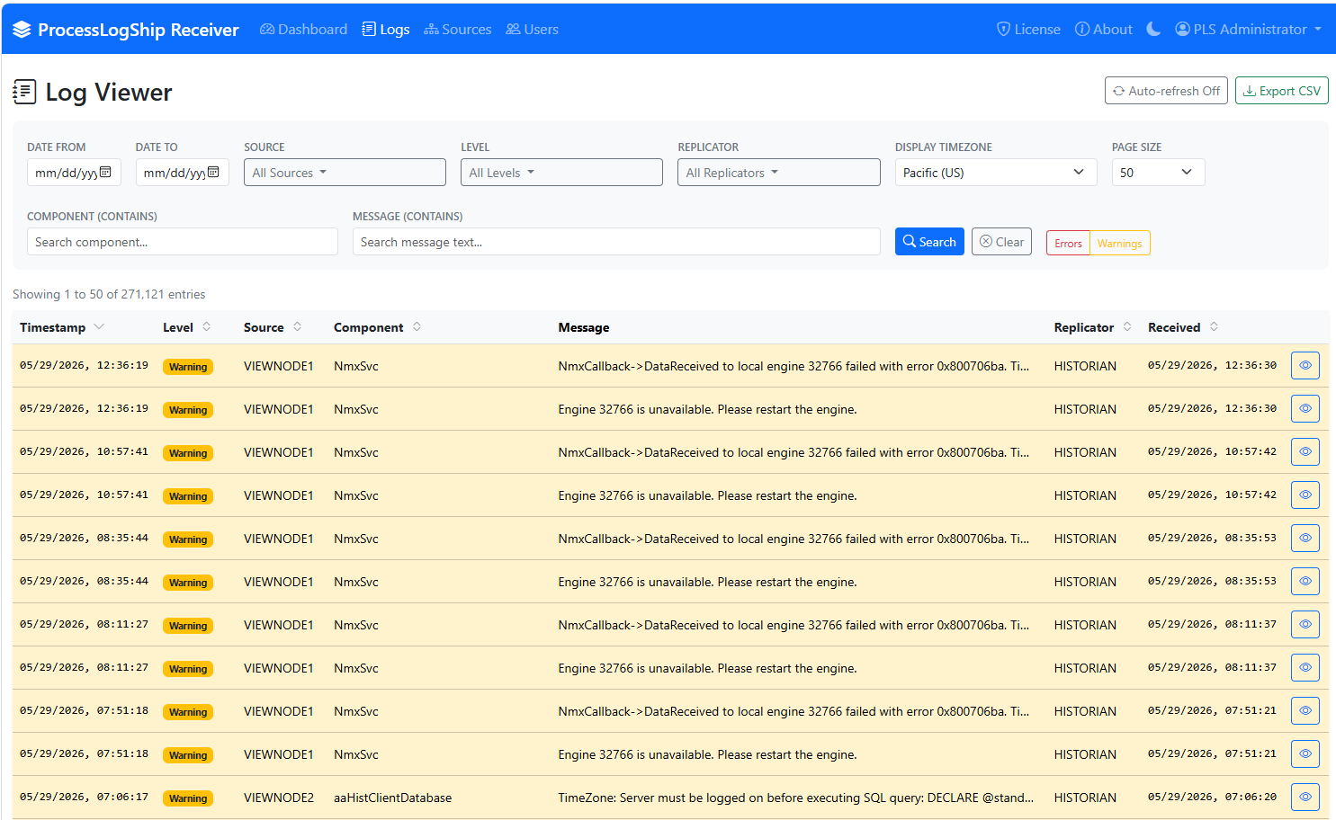The width and height of the screenshot is (1336, 820).
Task: Toggle Auto-refresh Off button
Action: (x=1166, y=91)
